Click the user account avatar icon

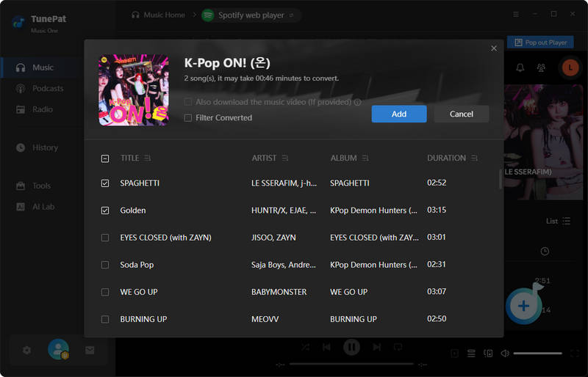[58, 349]
